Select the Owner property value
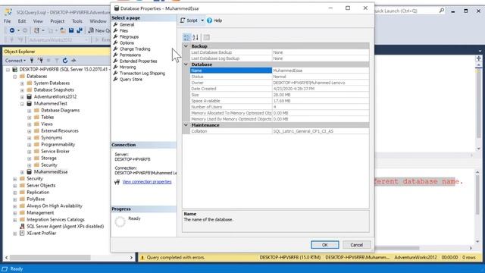The width and height of the screenshot is (485, 273). tap(321, 83)
